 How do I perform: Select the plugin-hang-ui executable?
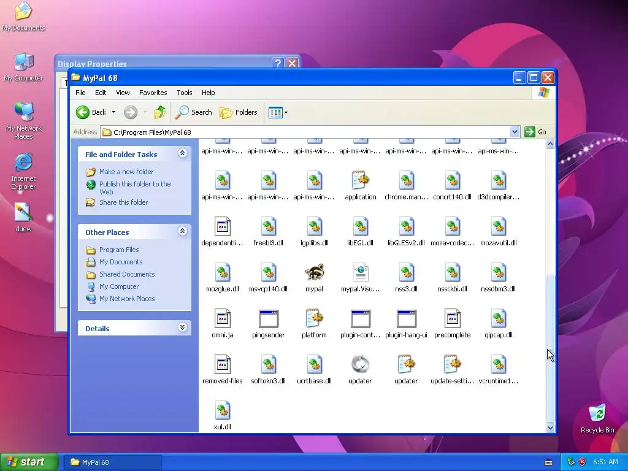pyautogui.click(x=406, y=319)
